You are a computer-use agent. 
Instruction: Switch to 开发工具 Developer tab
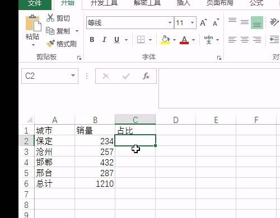(x=104, y=3)
